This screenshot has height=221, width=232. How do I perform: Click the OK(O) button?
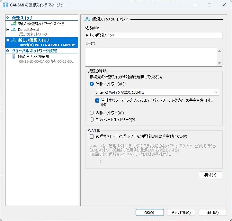[150, 213]
